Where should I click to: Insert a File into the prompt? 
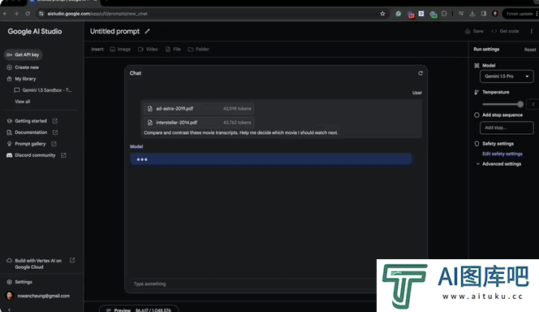coord(173,50)
